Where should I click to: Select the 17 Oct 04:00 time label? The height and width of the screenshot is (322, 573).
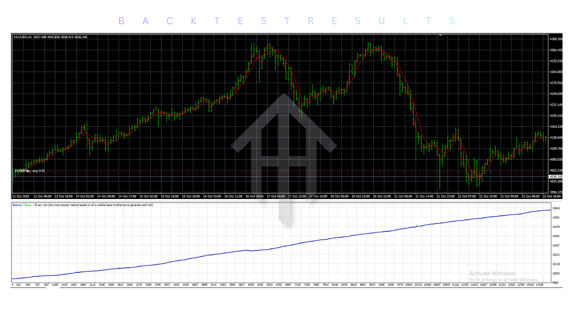tap(275, 196)
